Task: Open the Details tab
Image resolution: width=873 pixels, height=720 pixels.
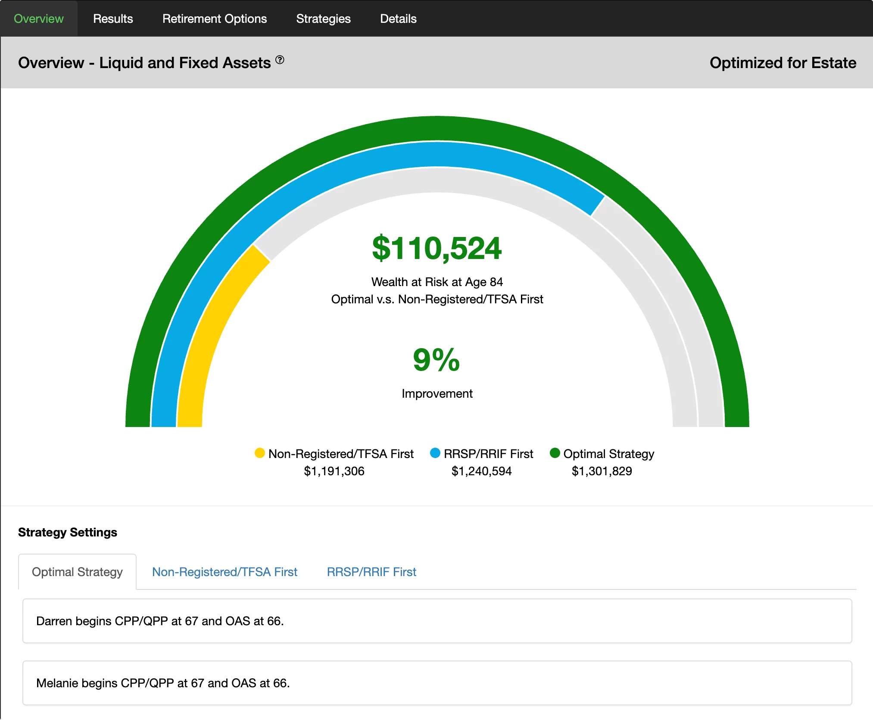Action: tap(398, 19)
